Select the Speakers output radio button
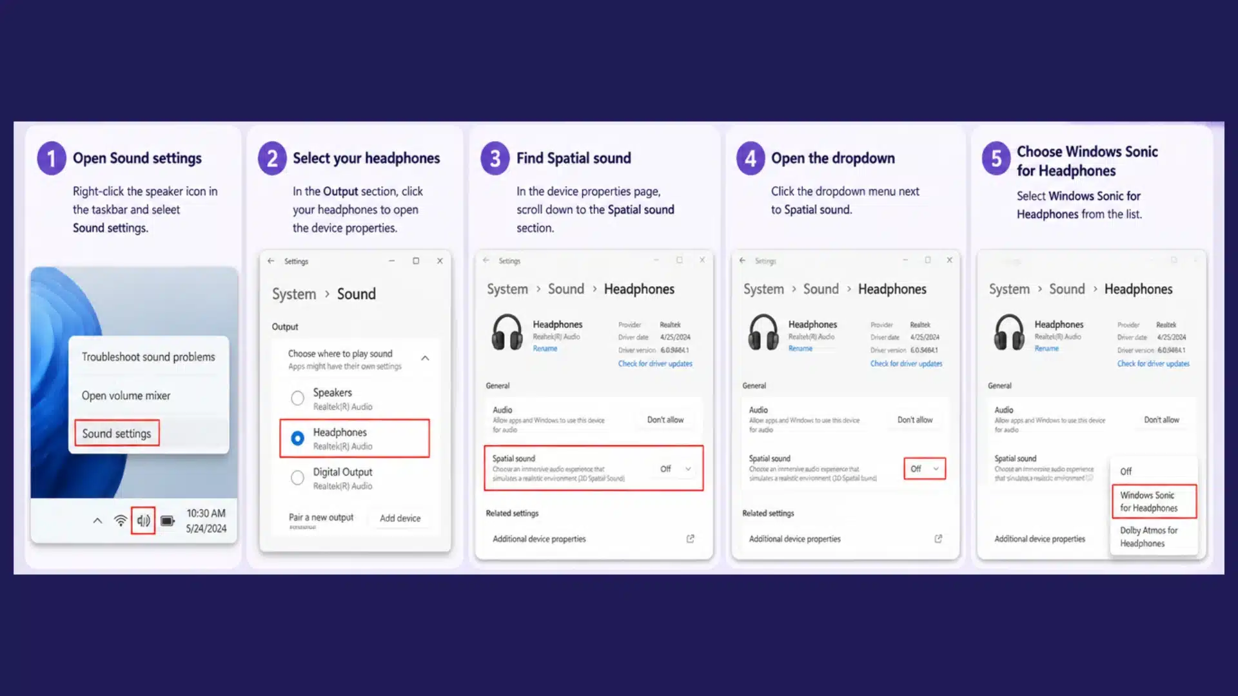Screen dimensions: 1238x696 click(x=297, y=398)
